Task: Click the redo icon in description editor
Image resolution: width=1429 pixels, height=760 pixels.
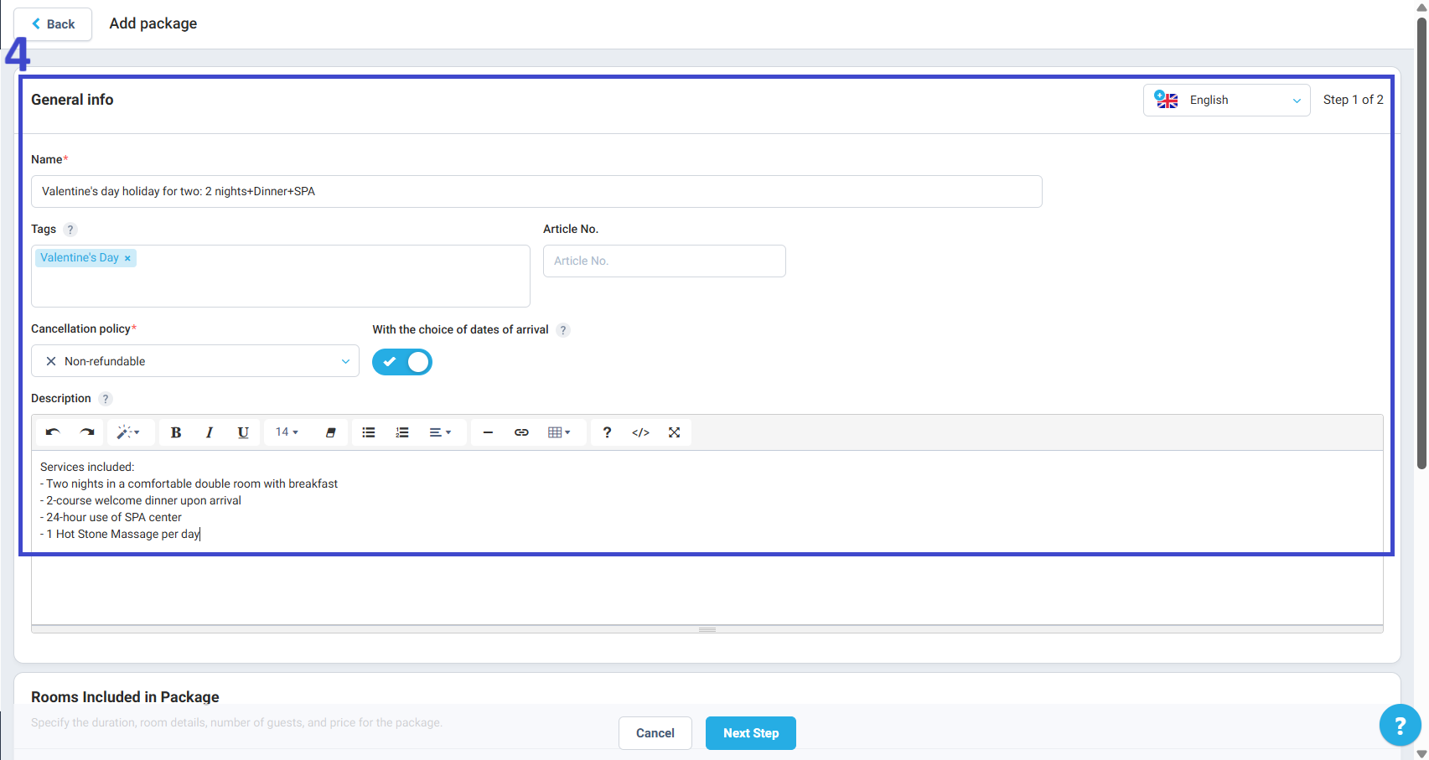Action: [87, 432]
